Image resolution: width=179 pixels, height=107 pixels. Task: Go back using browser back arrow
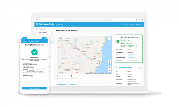[x=40, y=20]
